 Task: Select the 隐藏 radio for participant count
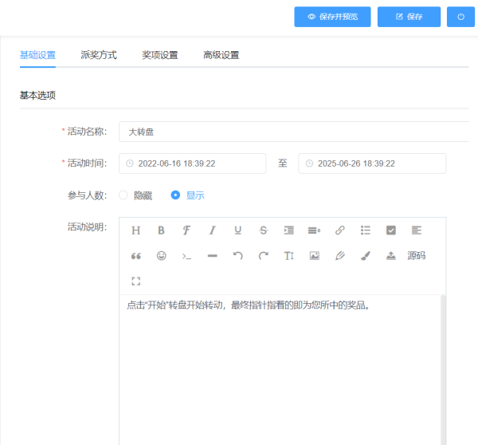[x=123, y=195]
